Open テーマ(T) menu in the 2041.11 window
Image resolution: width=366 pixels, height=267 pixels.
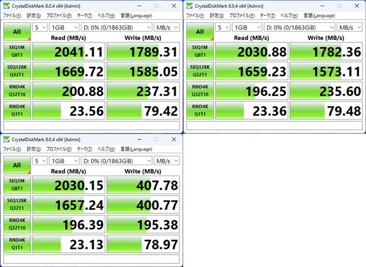[x=84, y=16]
